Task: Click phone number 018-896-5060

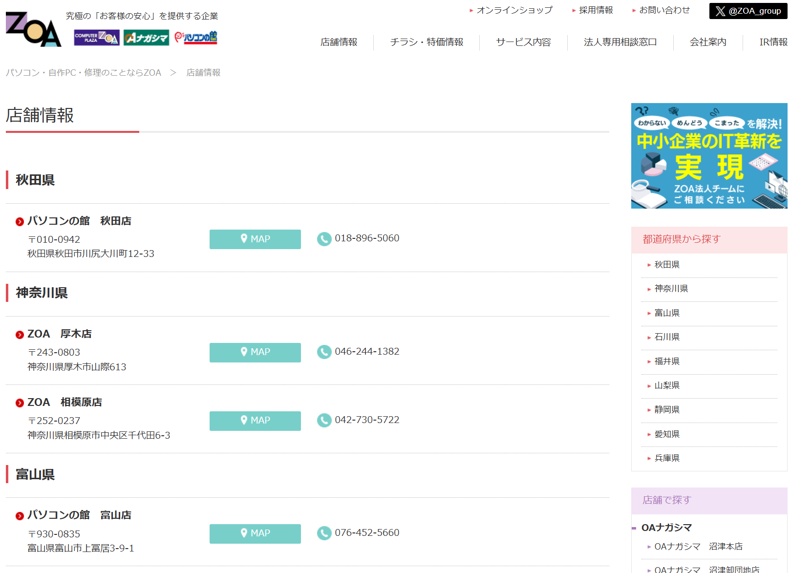Action: click(x=367, y=238)
